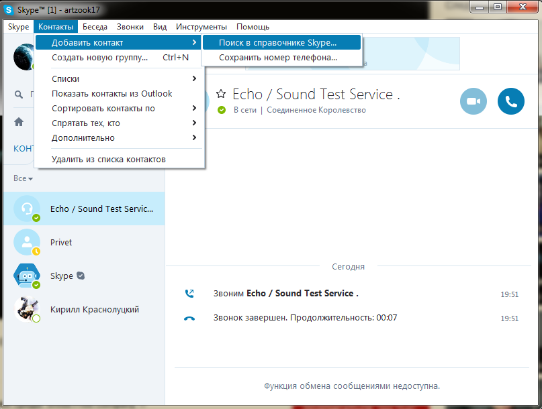The height and width of the screenshot is (409, 542).
Task: Select Создать новую группу...
Action: (x=118, y=57)
